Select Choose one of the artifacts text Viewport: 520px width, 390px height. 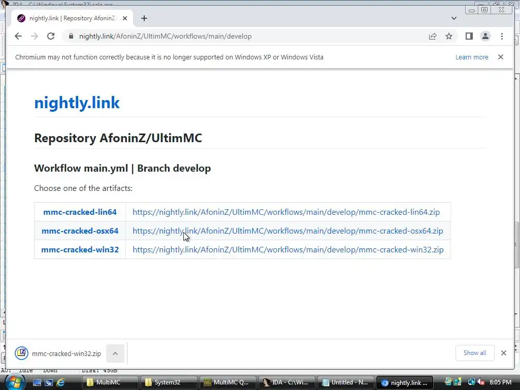[x=83, y=188]
